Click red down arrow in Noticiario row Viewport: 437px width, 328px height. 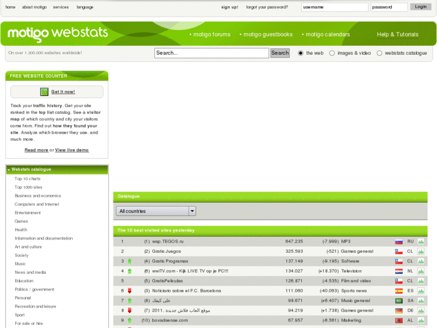[130, 291]
